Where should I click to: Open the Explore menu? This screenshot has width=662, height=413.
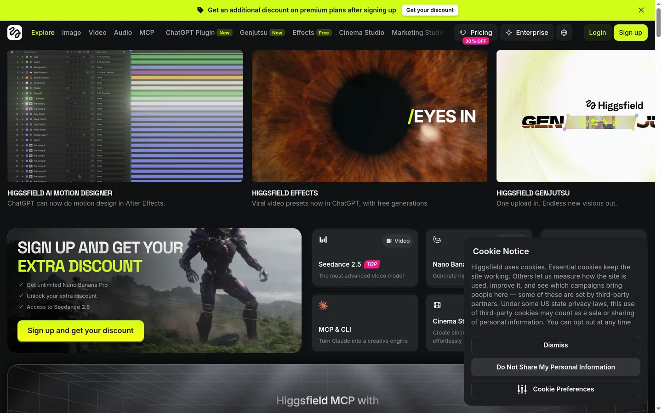[x=43, y=33]
